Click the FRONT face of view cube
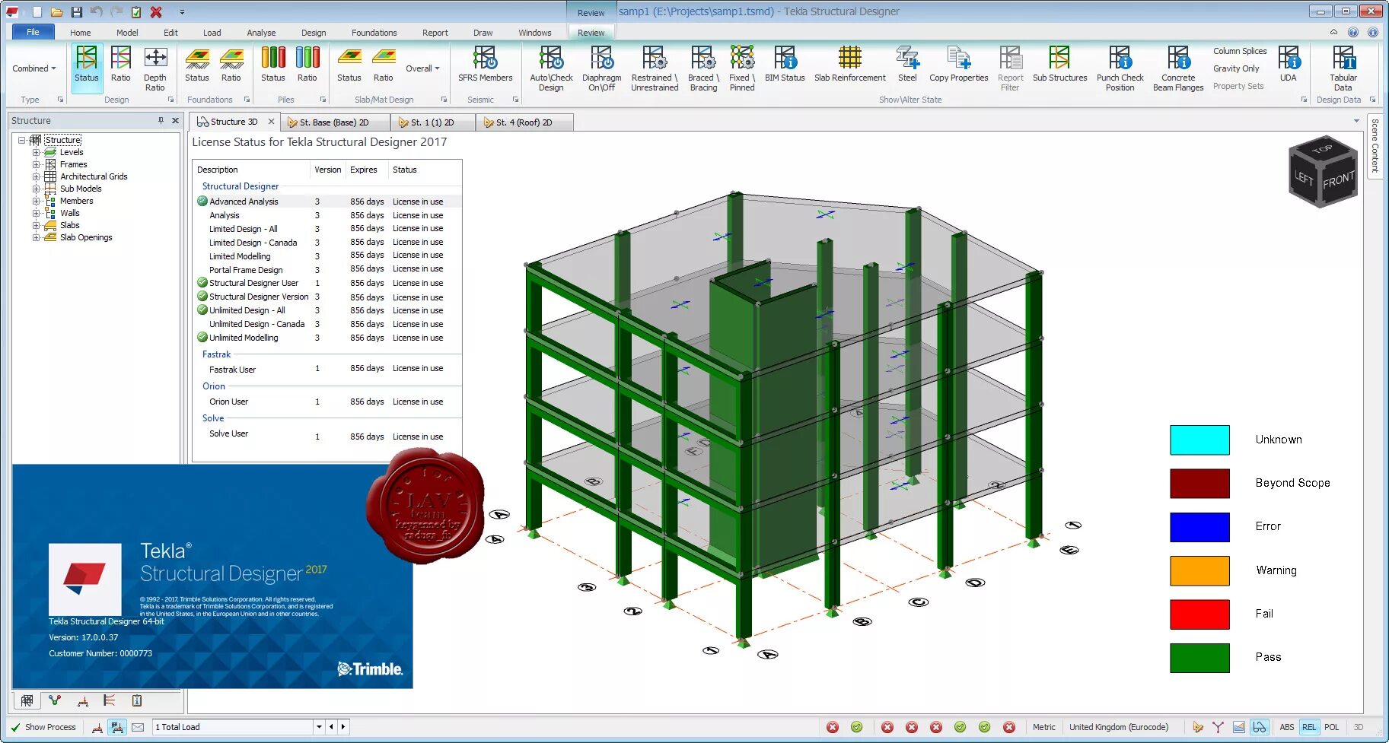The image size is (1389, 743). coord(1338,180)
